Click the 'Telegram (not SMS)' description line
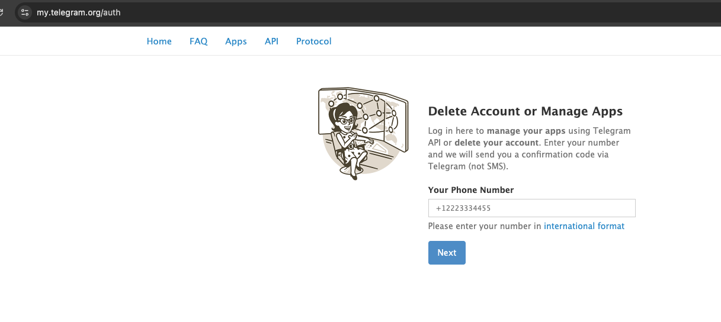 click(468, 166)
